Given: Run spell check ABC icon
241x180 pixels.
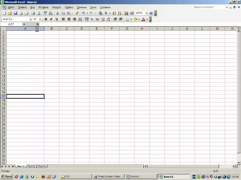Looking at the screenshot, I should pyautogui.click(x=45, y=13).
